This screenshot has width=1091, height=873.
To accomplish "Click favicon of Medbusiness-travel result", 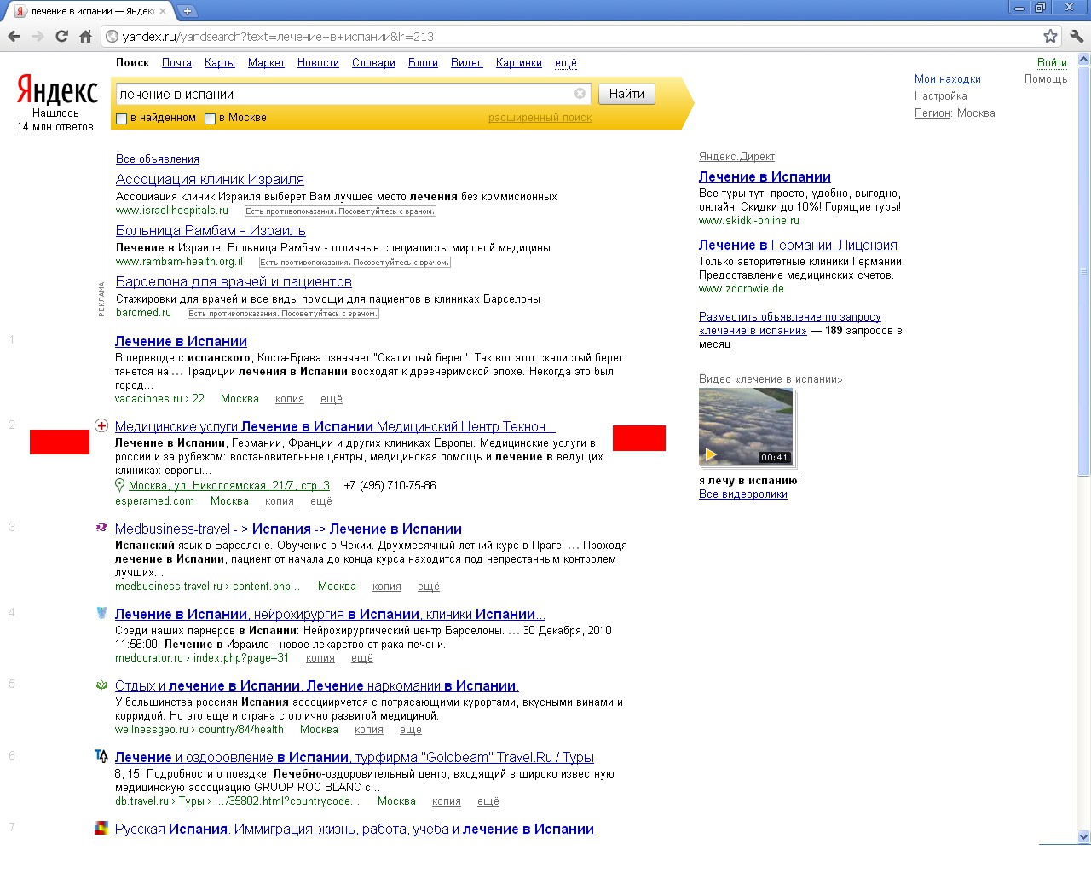I will [x=101, y=528].
